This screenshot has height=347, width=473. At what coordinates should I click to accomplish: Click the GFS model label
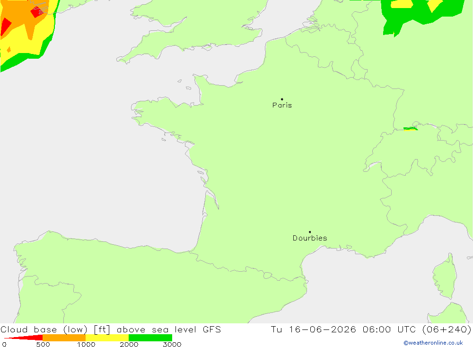point(212,329)
